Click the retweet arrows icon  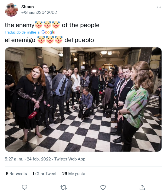pos(64,187)
